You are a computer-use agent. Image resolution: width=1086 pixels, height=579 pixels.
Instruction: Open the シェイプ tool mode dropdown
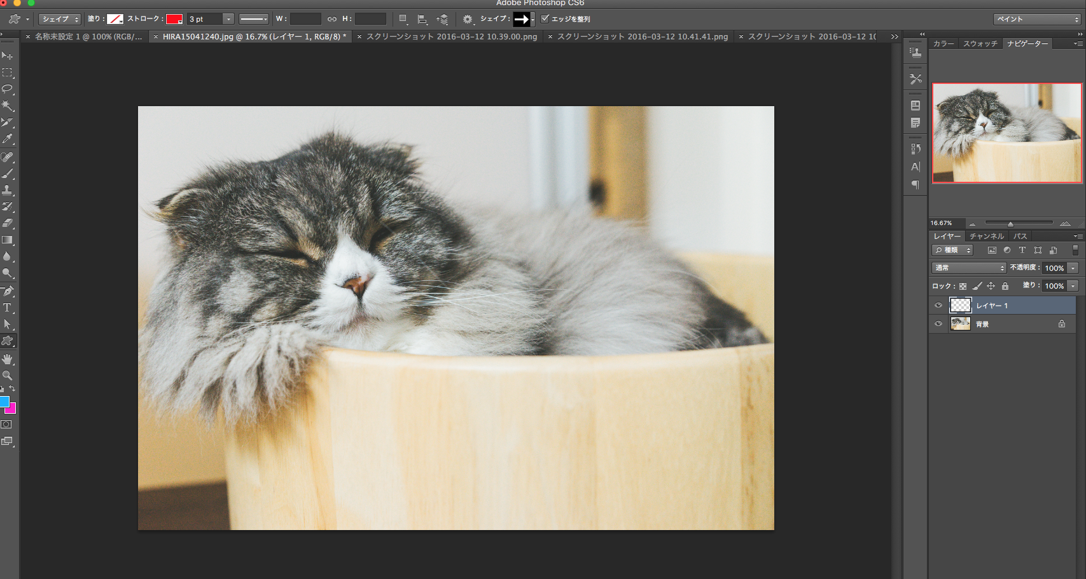click(x=59, y=19)
